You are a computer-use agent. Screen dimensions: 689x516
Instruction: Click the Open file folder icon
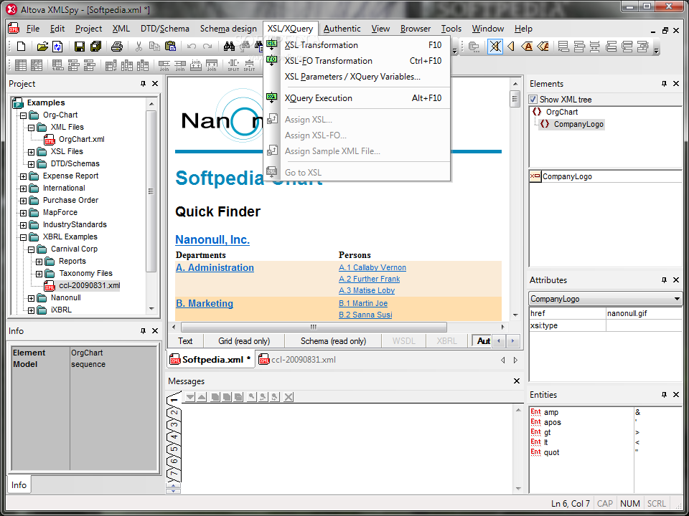(x=42, y=46)
